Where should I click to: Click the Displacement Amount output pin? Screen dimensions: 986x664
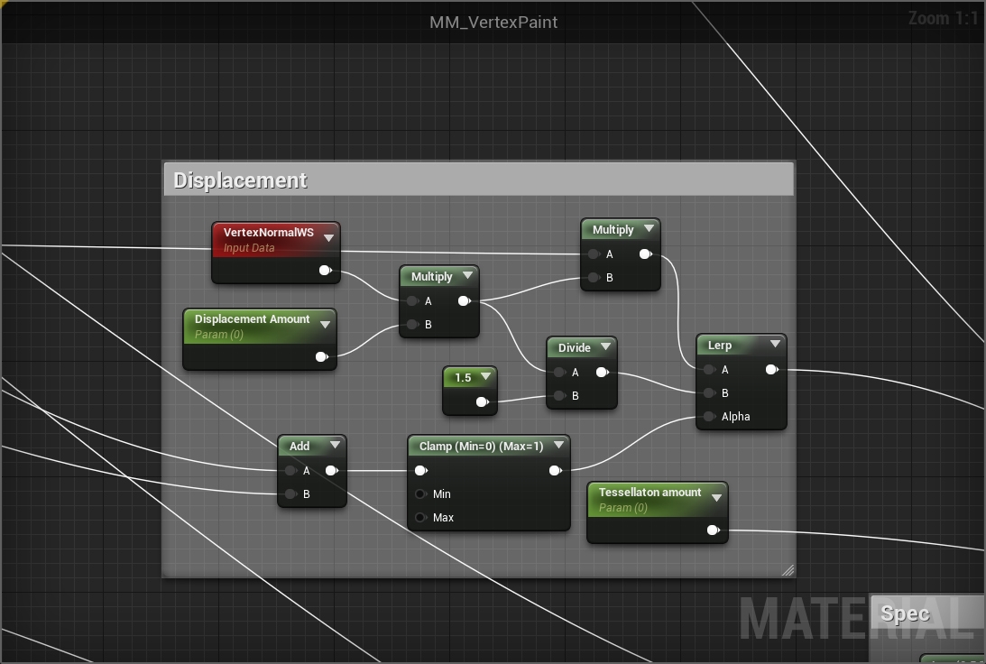321,357
